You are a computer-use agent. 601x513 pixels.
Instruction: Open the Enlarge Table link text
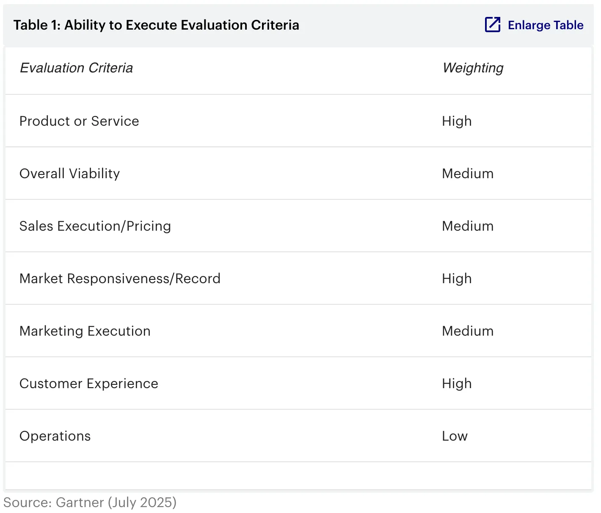[546, 25]
